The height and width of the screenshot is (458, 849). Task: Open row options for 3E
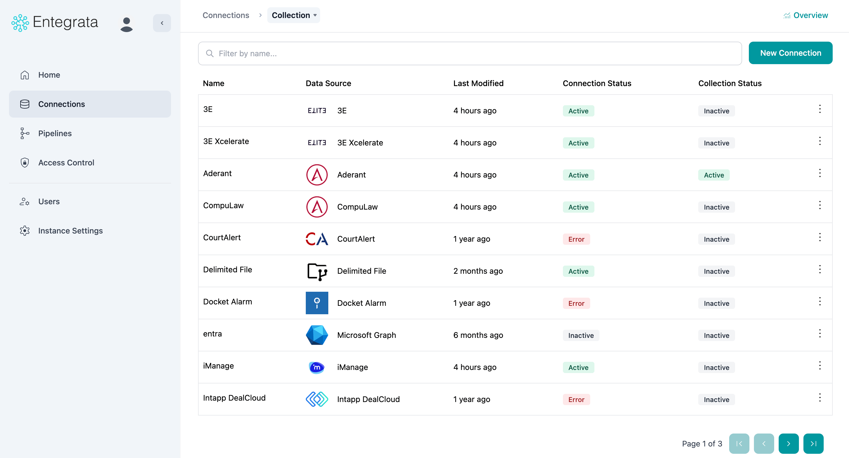[820, 109]
